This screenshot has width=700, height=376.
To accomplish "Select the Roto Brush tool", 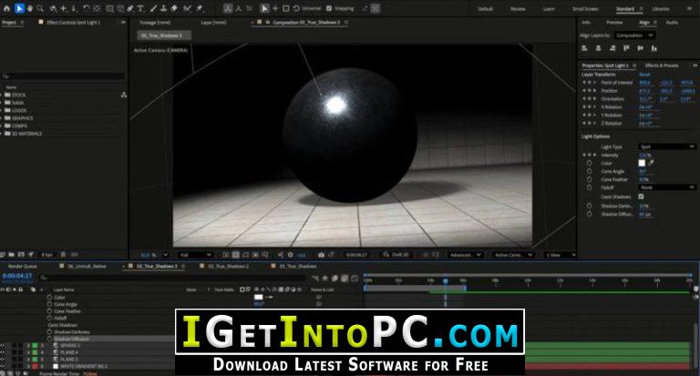I will 188,8.
